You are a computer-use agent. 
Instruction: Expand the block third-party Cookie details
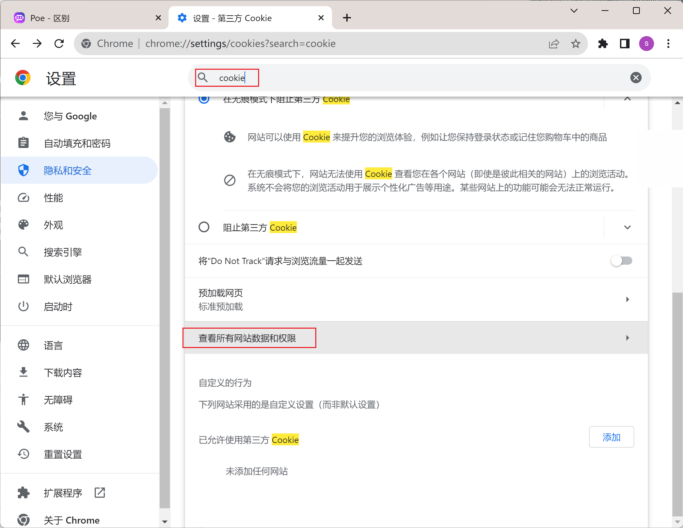point(627,227)
